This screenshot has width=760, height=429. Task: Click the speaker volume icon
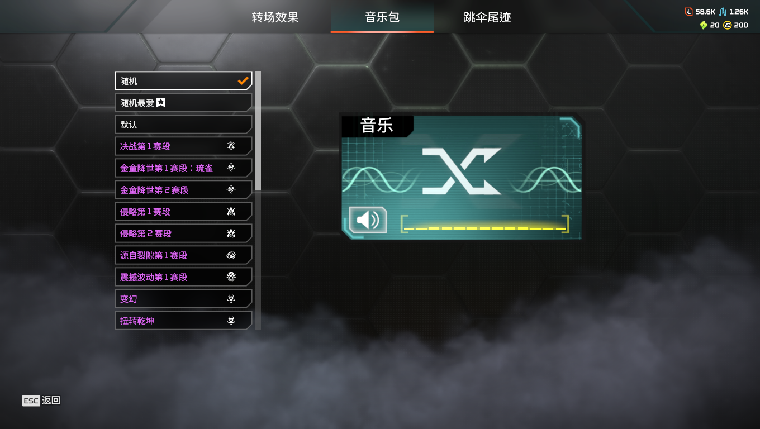(368, 220)
